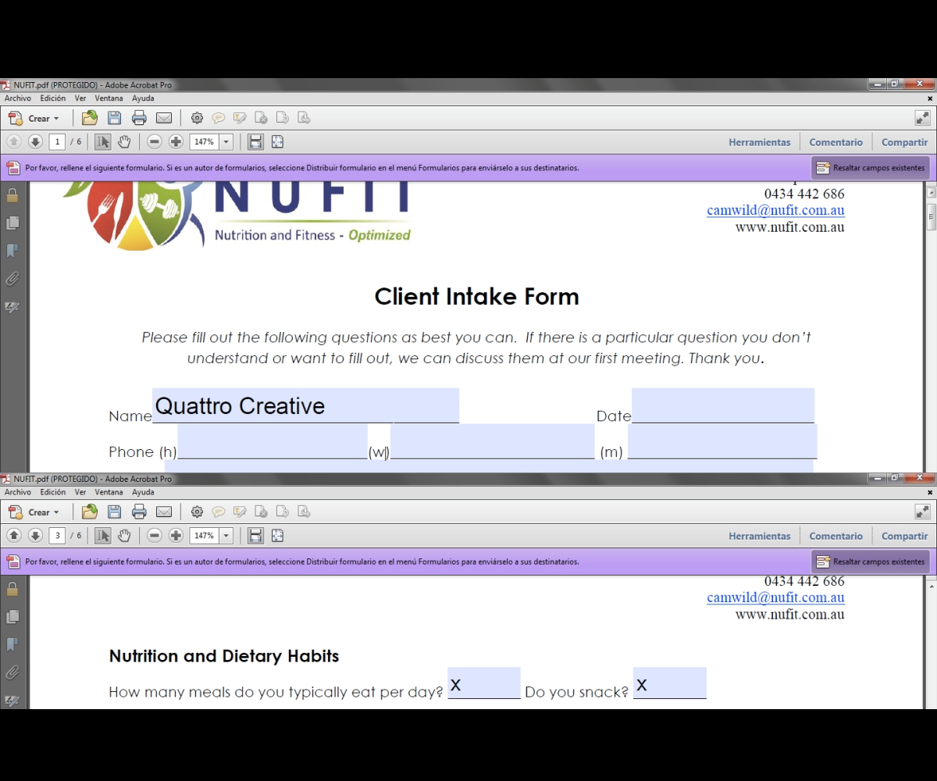Click the Open file folder icon in page 1 window

[x=90, y=119]
